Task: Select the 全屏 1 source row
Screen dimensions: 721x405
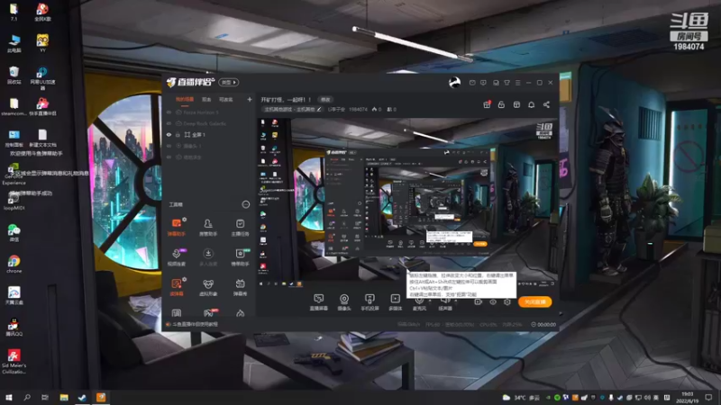Action: point(209,134)
